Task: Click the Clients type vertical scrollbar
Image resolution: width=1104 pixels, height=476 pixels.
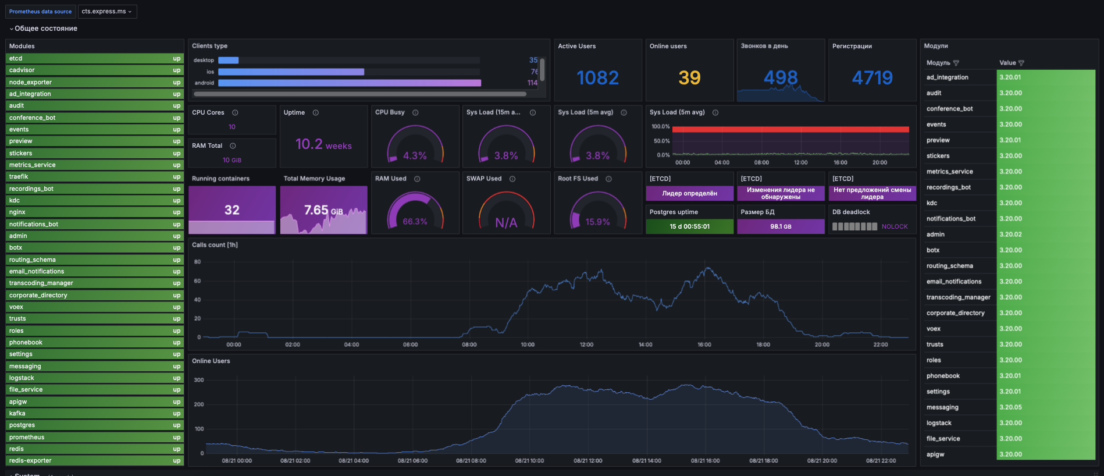Action: point(542,69)
